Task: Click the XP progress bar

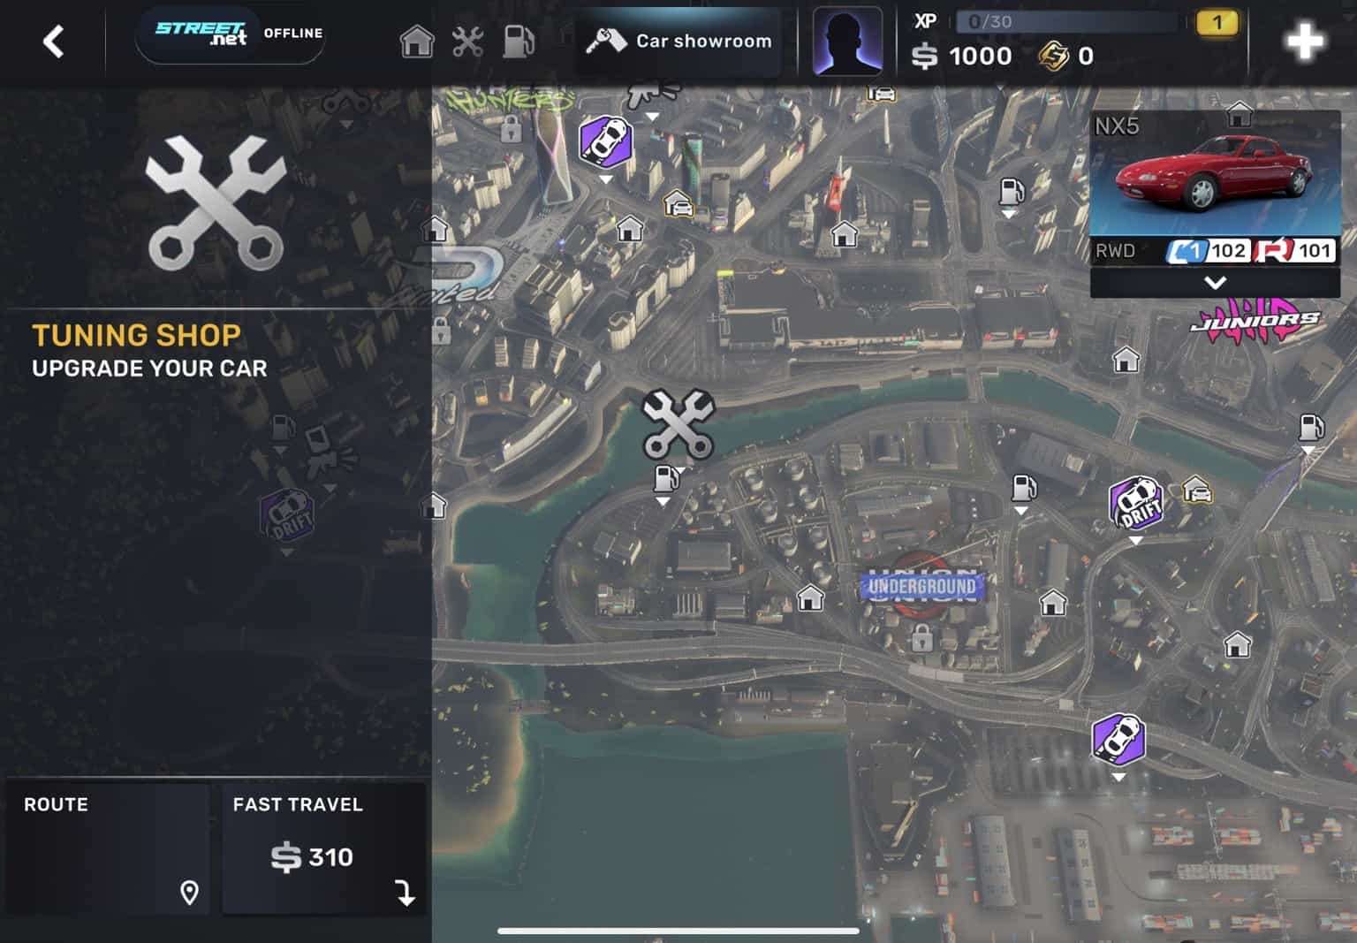Action: click(x=1068, y=21)
